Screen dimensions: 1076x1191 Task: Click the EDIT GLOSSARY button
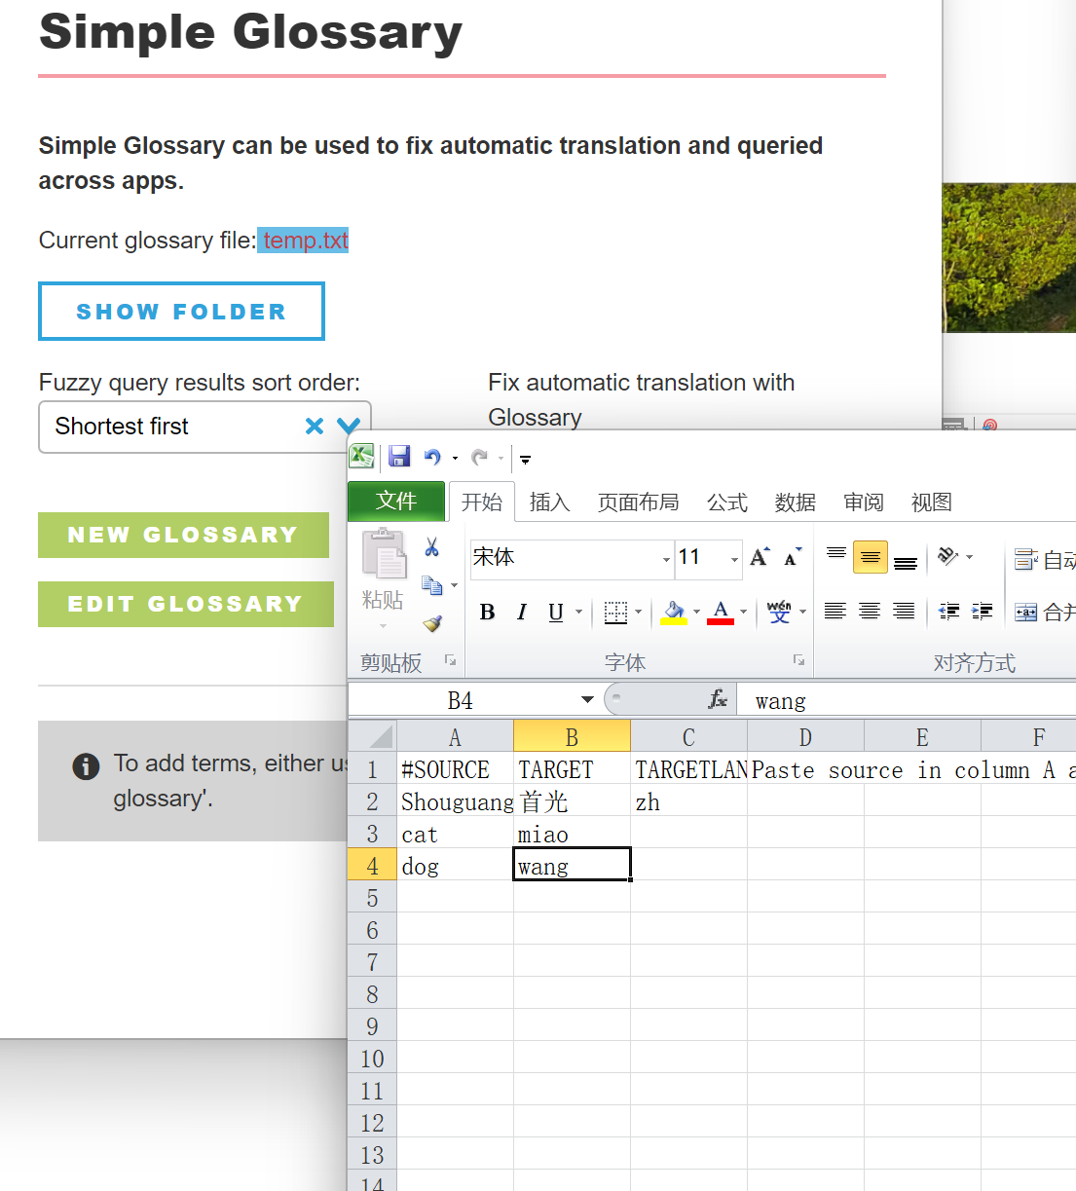click(x=185, y=605)
